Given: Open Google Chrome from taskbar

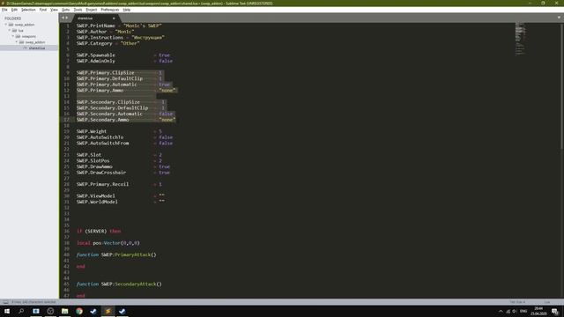Looking at the screenshot, I should click(x=79, y=311).
